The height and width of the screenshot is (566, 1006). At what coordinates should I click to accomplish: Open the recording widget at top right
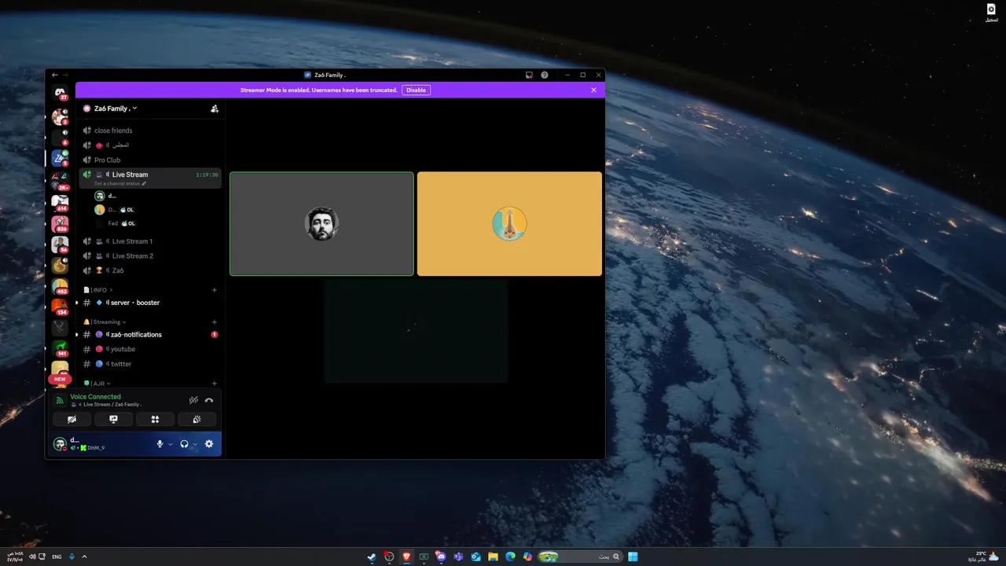pyautogui.click(x=991, y=12)
